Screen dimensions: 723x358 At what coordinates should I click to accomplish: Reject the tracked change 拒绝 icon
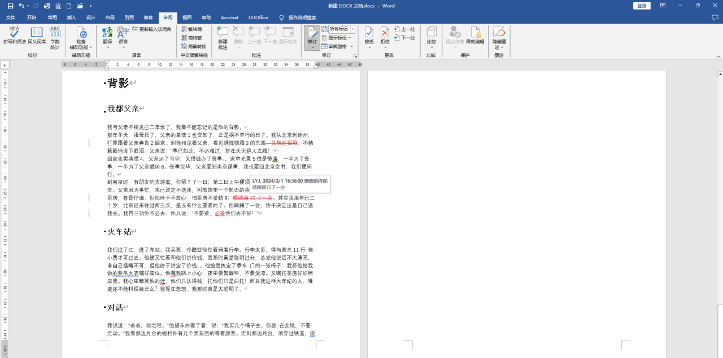[385, 32]
